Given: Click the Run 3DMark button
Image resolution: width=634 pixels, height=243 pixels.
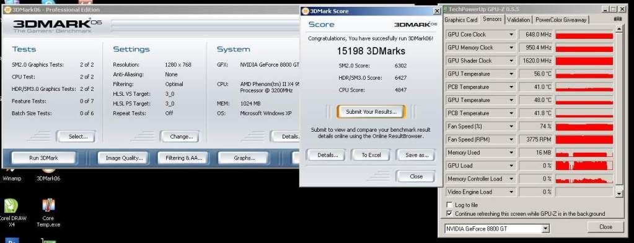Looking at the screenshot, I should pos(43,158).
